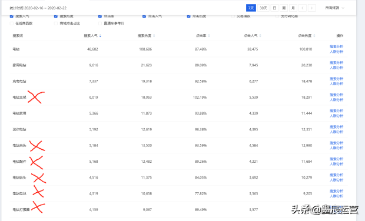This screenshot has width=365, height=221.
Task: Open 搜索分析 for the 6,019 row
Action: [x=336, y=95]
